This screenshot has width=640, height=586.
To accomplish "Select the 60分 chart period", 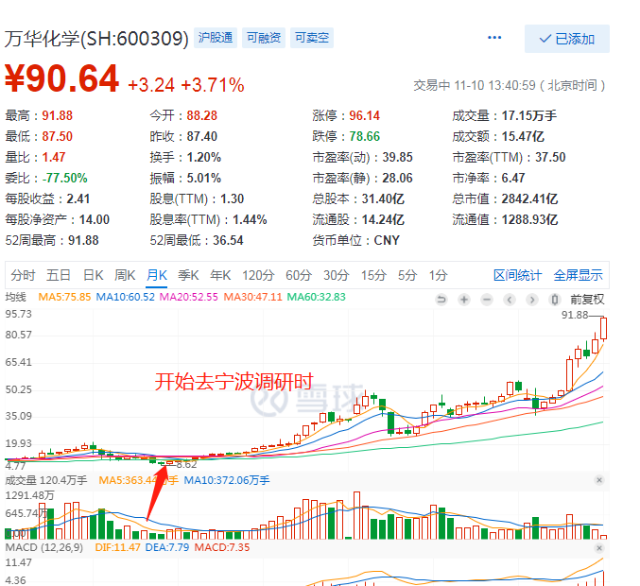I will pos(298,275).
